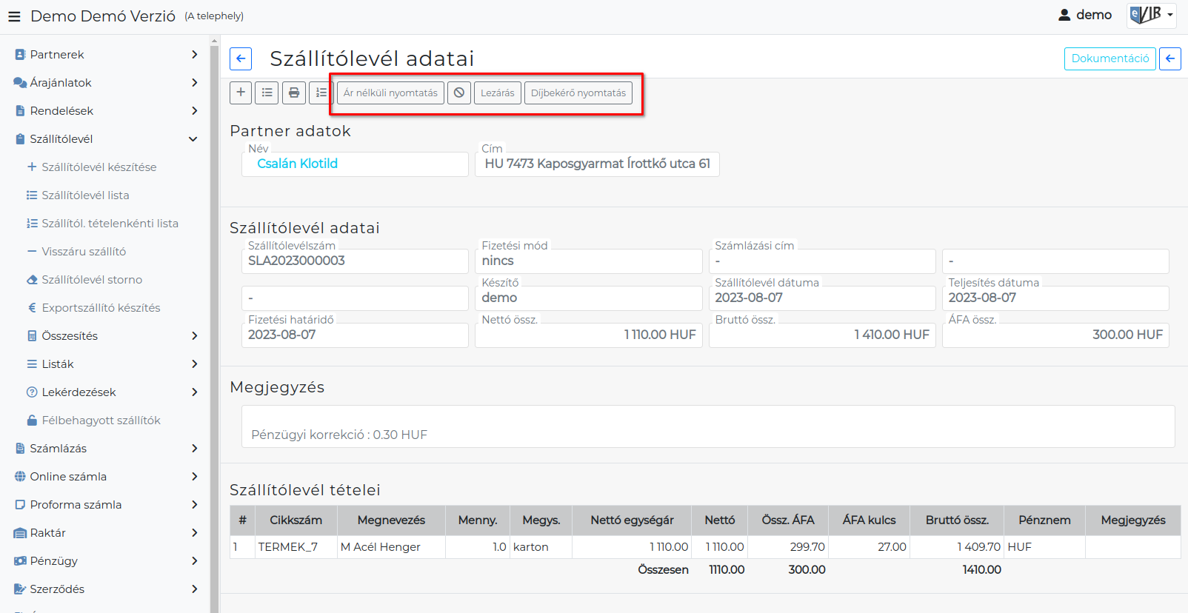Image resolution: width=1188 pixels, height=613 pixels.
Task: Expand the Partnerek chevron
Action: pyautogui.click(x=194, y=54)
